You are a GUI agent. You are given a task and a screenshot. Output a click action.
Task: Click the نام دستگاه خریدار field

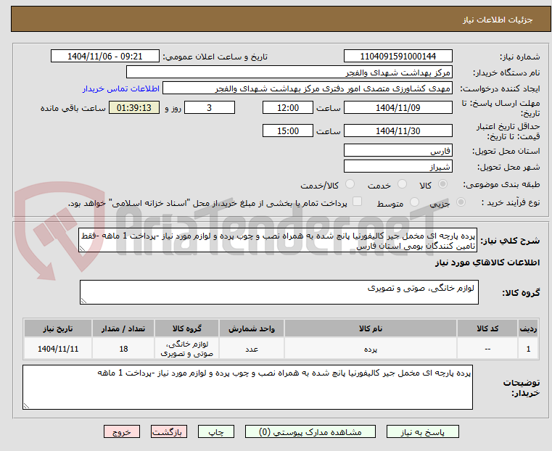289,73
